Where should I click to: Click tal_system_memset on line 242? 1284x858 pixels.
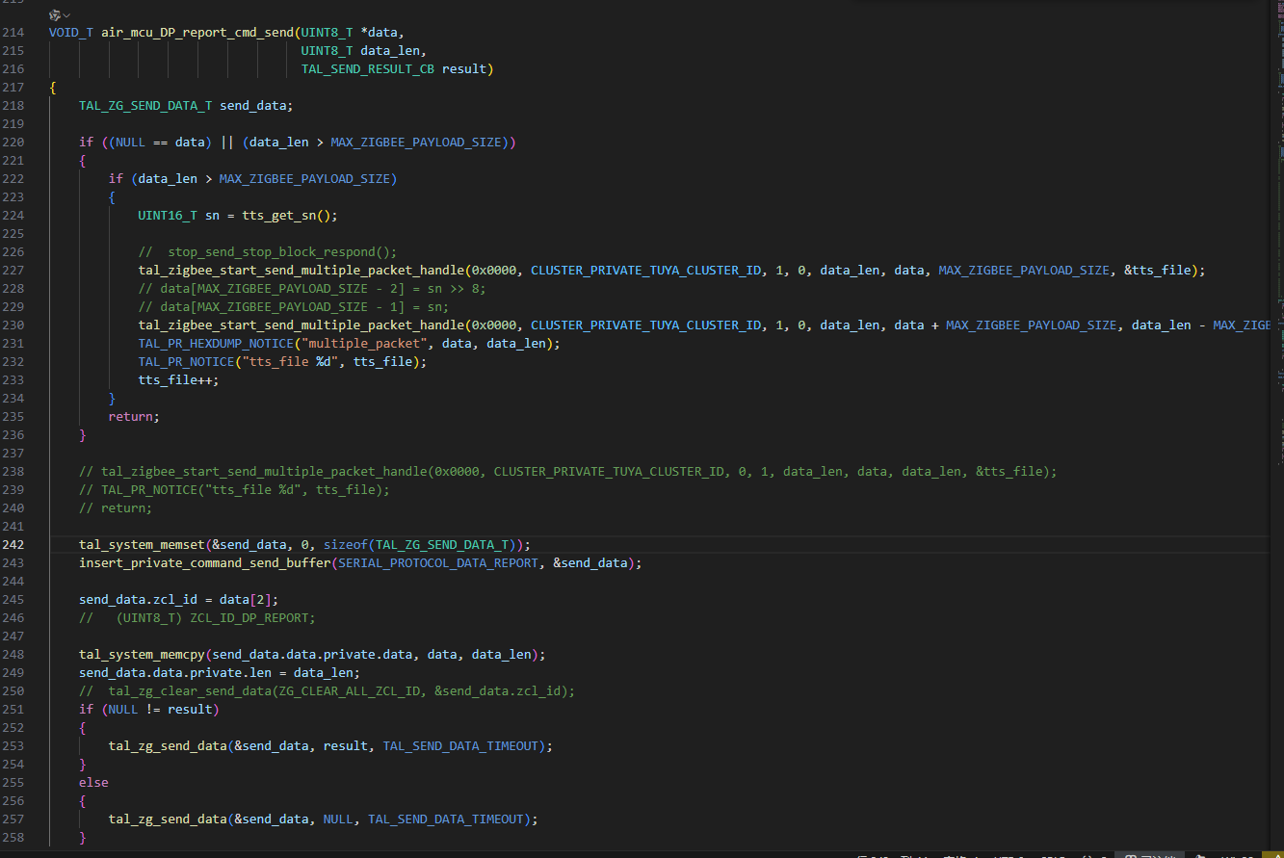coord(142,545)
